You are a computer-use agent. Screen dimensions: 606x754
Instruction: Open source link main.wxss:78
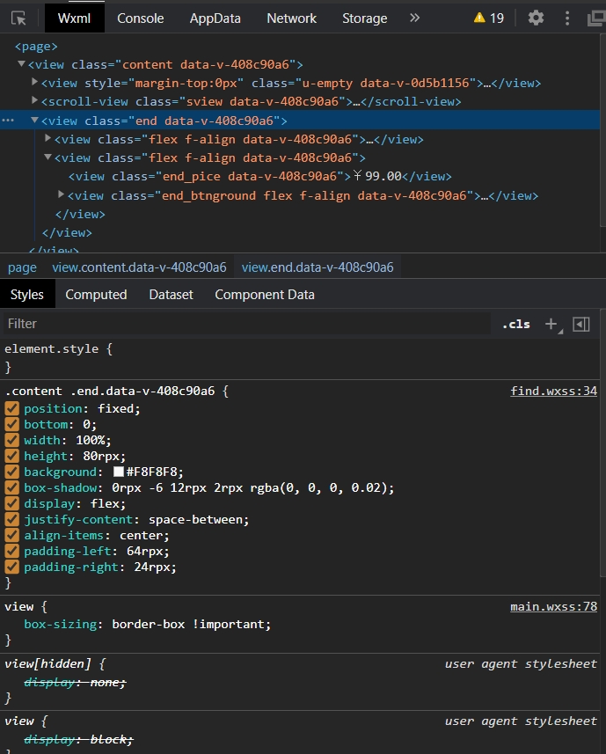553,606
